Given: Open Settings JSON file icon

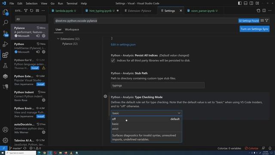Looking at the screenshot, I should click(258, 11).
